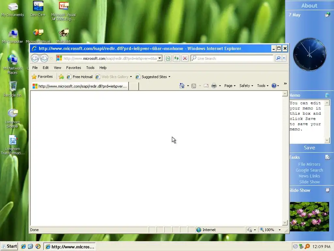Open the Tools menu in menu bar
The width and height of the screenshot is (334, 251).
(x=90, y=68)
